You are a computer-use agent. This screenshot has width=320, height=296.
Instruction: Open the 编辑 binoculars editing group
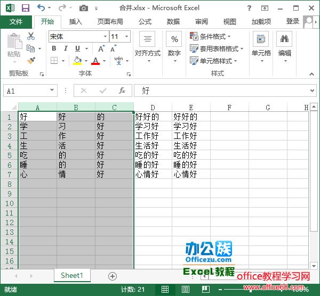(x=285, y=45)
